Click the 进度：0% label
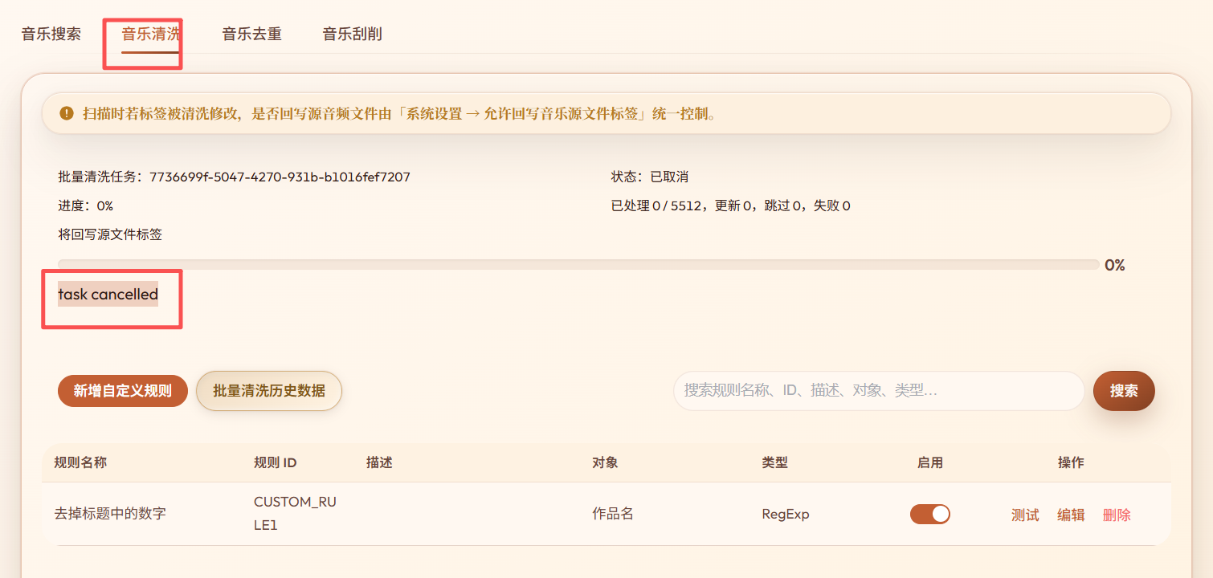Image resolution: width=1213 pixels, height=578 pixels. pyautogui.click(x=85, y=206)
